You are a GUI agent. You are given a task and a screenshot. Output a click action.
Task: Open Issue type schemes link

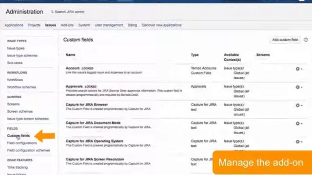[x=22, y=55]
